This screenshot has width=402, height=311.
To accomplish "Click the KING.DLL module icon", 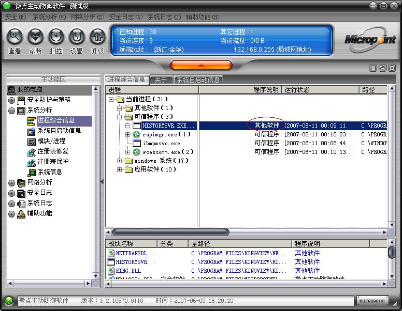I will pos(111,271).
